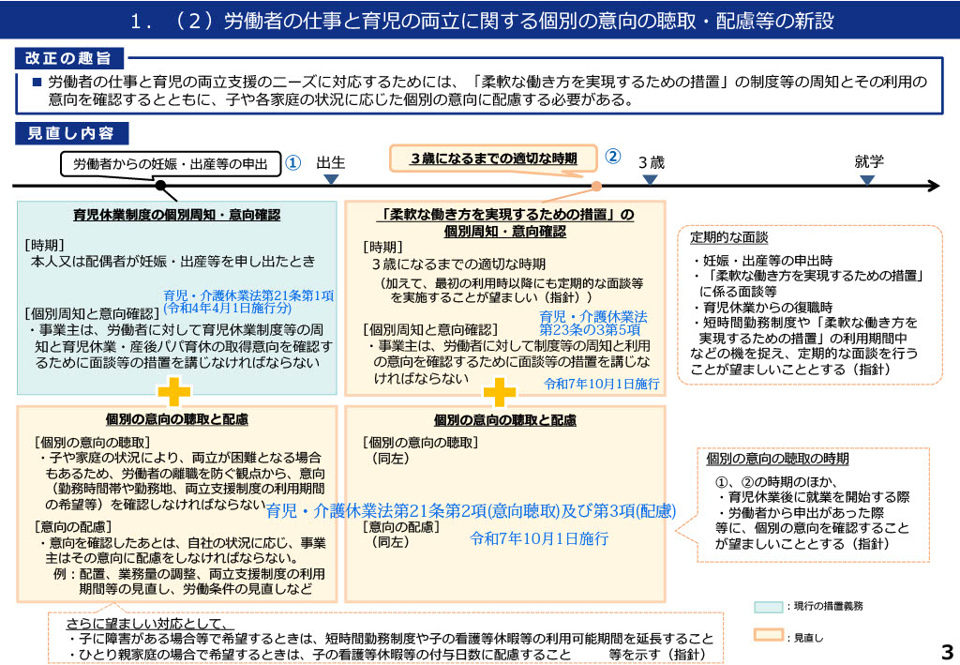This screenshot has width=960, height=665.
Task: Click the orange legend swatch for 見直し
Action: (768, 637)
